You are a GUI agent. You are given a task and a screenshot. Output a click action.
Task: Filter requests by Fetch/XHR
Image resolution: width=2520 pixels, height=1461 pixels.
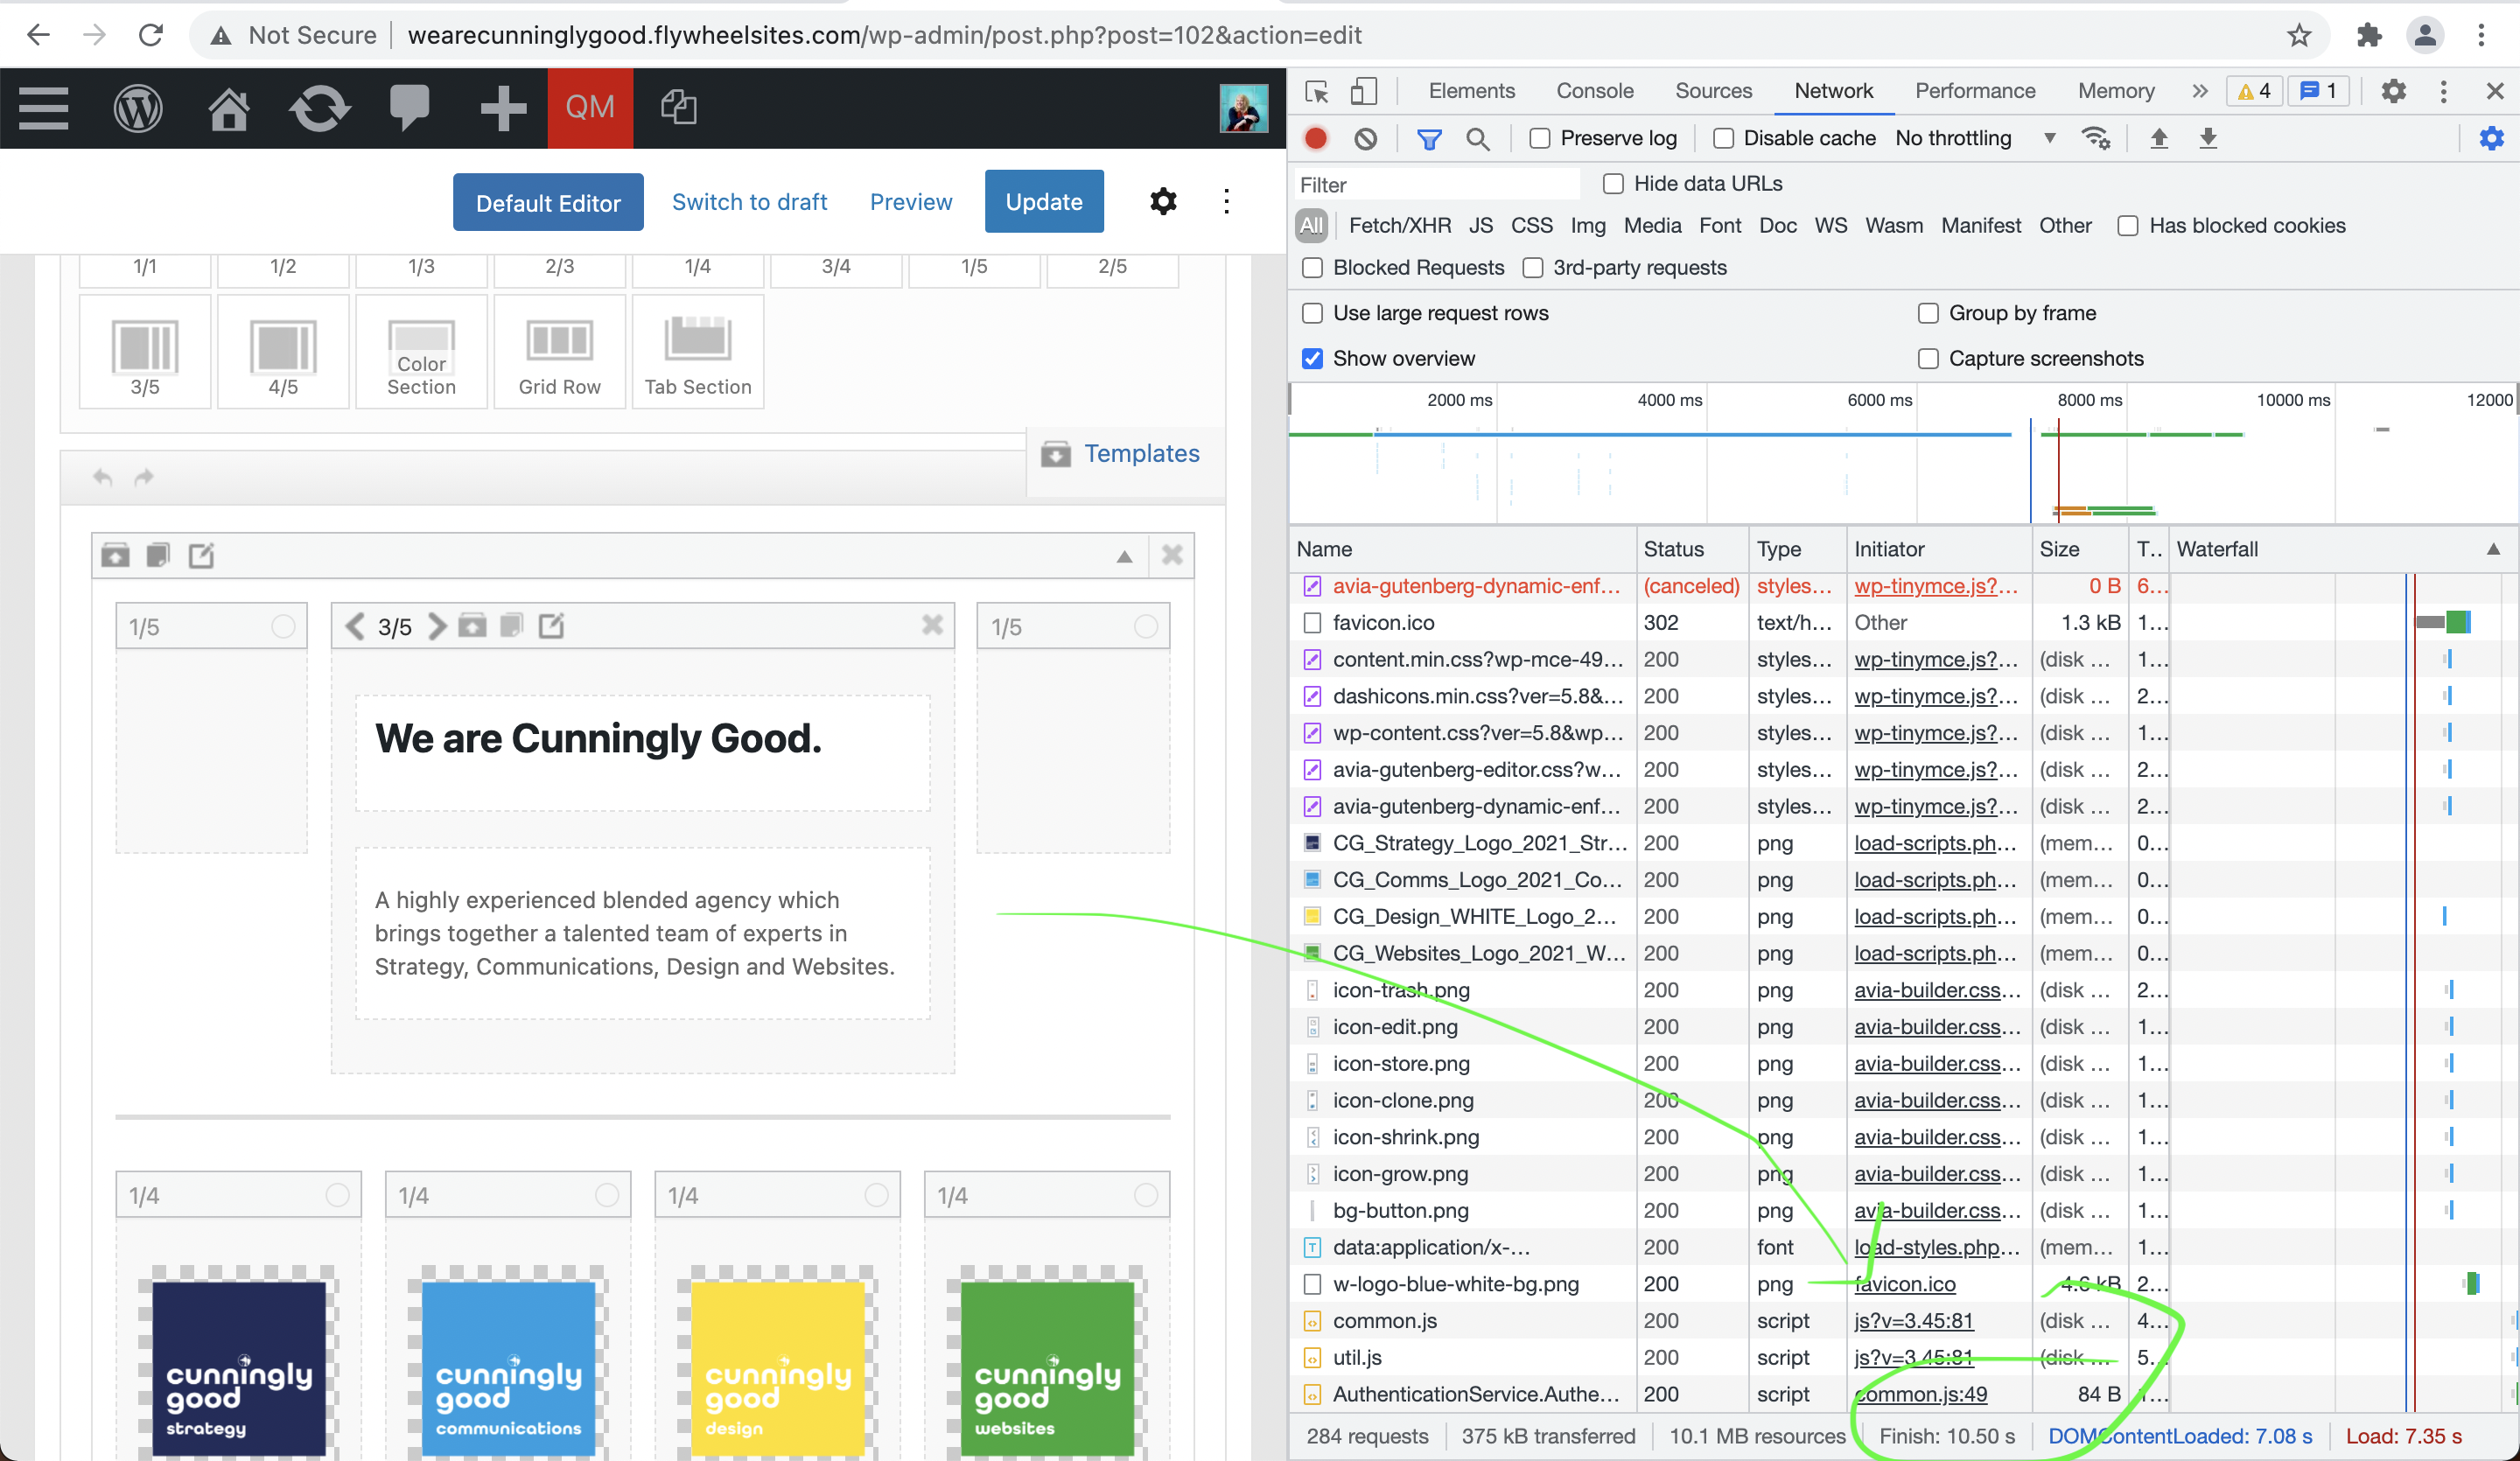[x=1399, y=226]
